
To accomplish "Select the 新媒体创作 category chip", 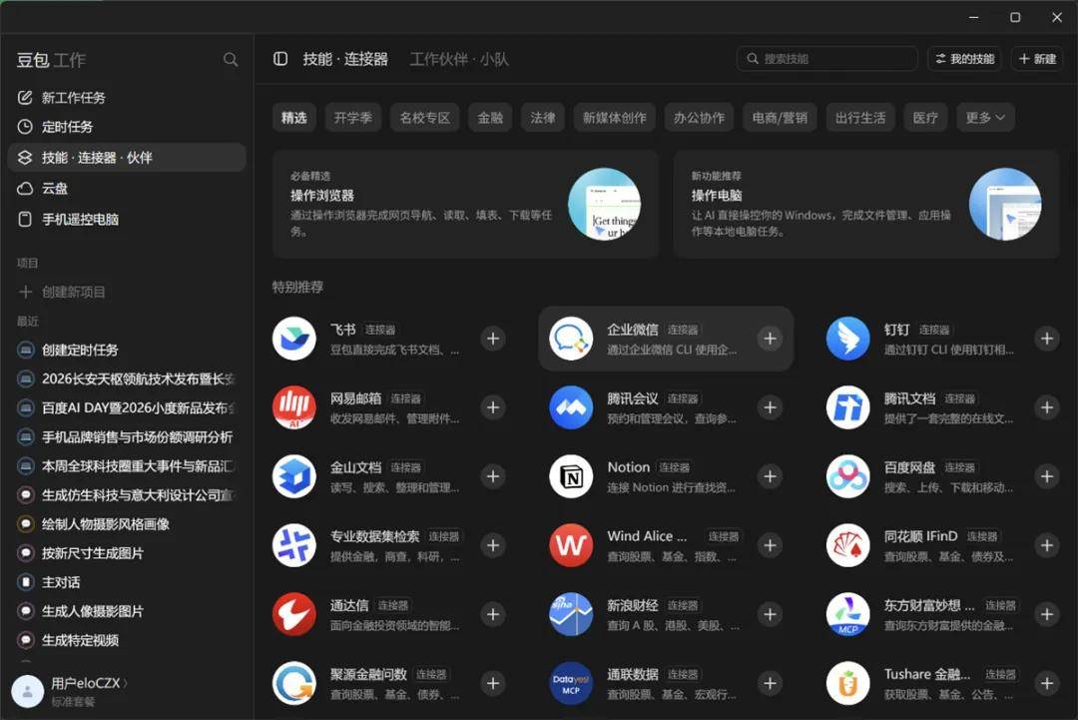I will pyautogui.click(x=615, y=118).
